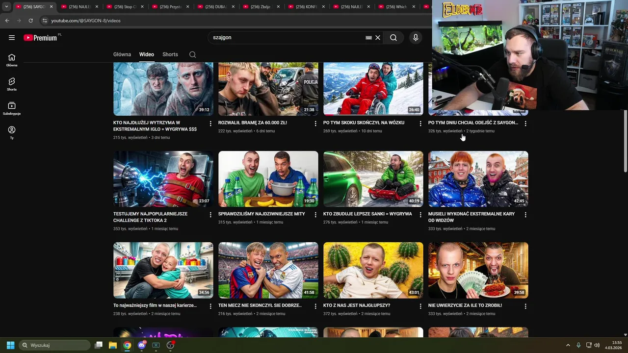Play the hospital hug thumbnail 34:56
628x353 pixels.
[x=163, y=270]
